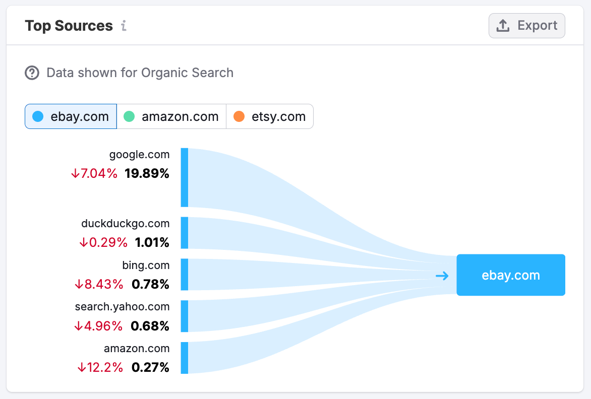Screen dimensions: 591x399
Task: Click the info icon beside Top Sources
Action: 124,25
